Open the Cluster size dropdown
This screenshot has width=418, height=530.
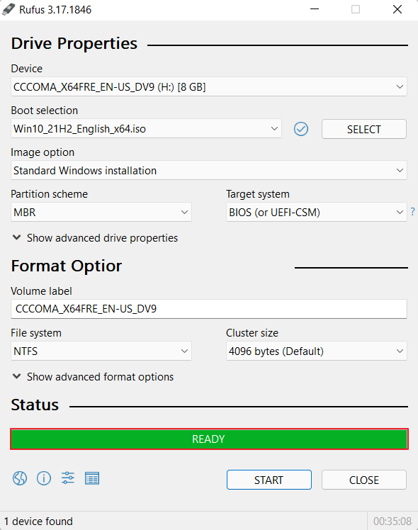316,351
